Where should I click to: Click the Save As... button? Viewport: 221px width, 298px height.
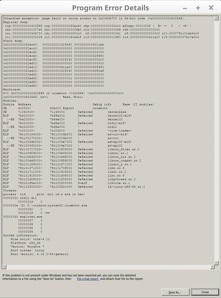tap(175, 292)
